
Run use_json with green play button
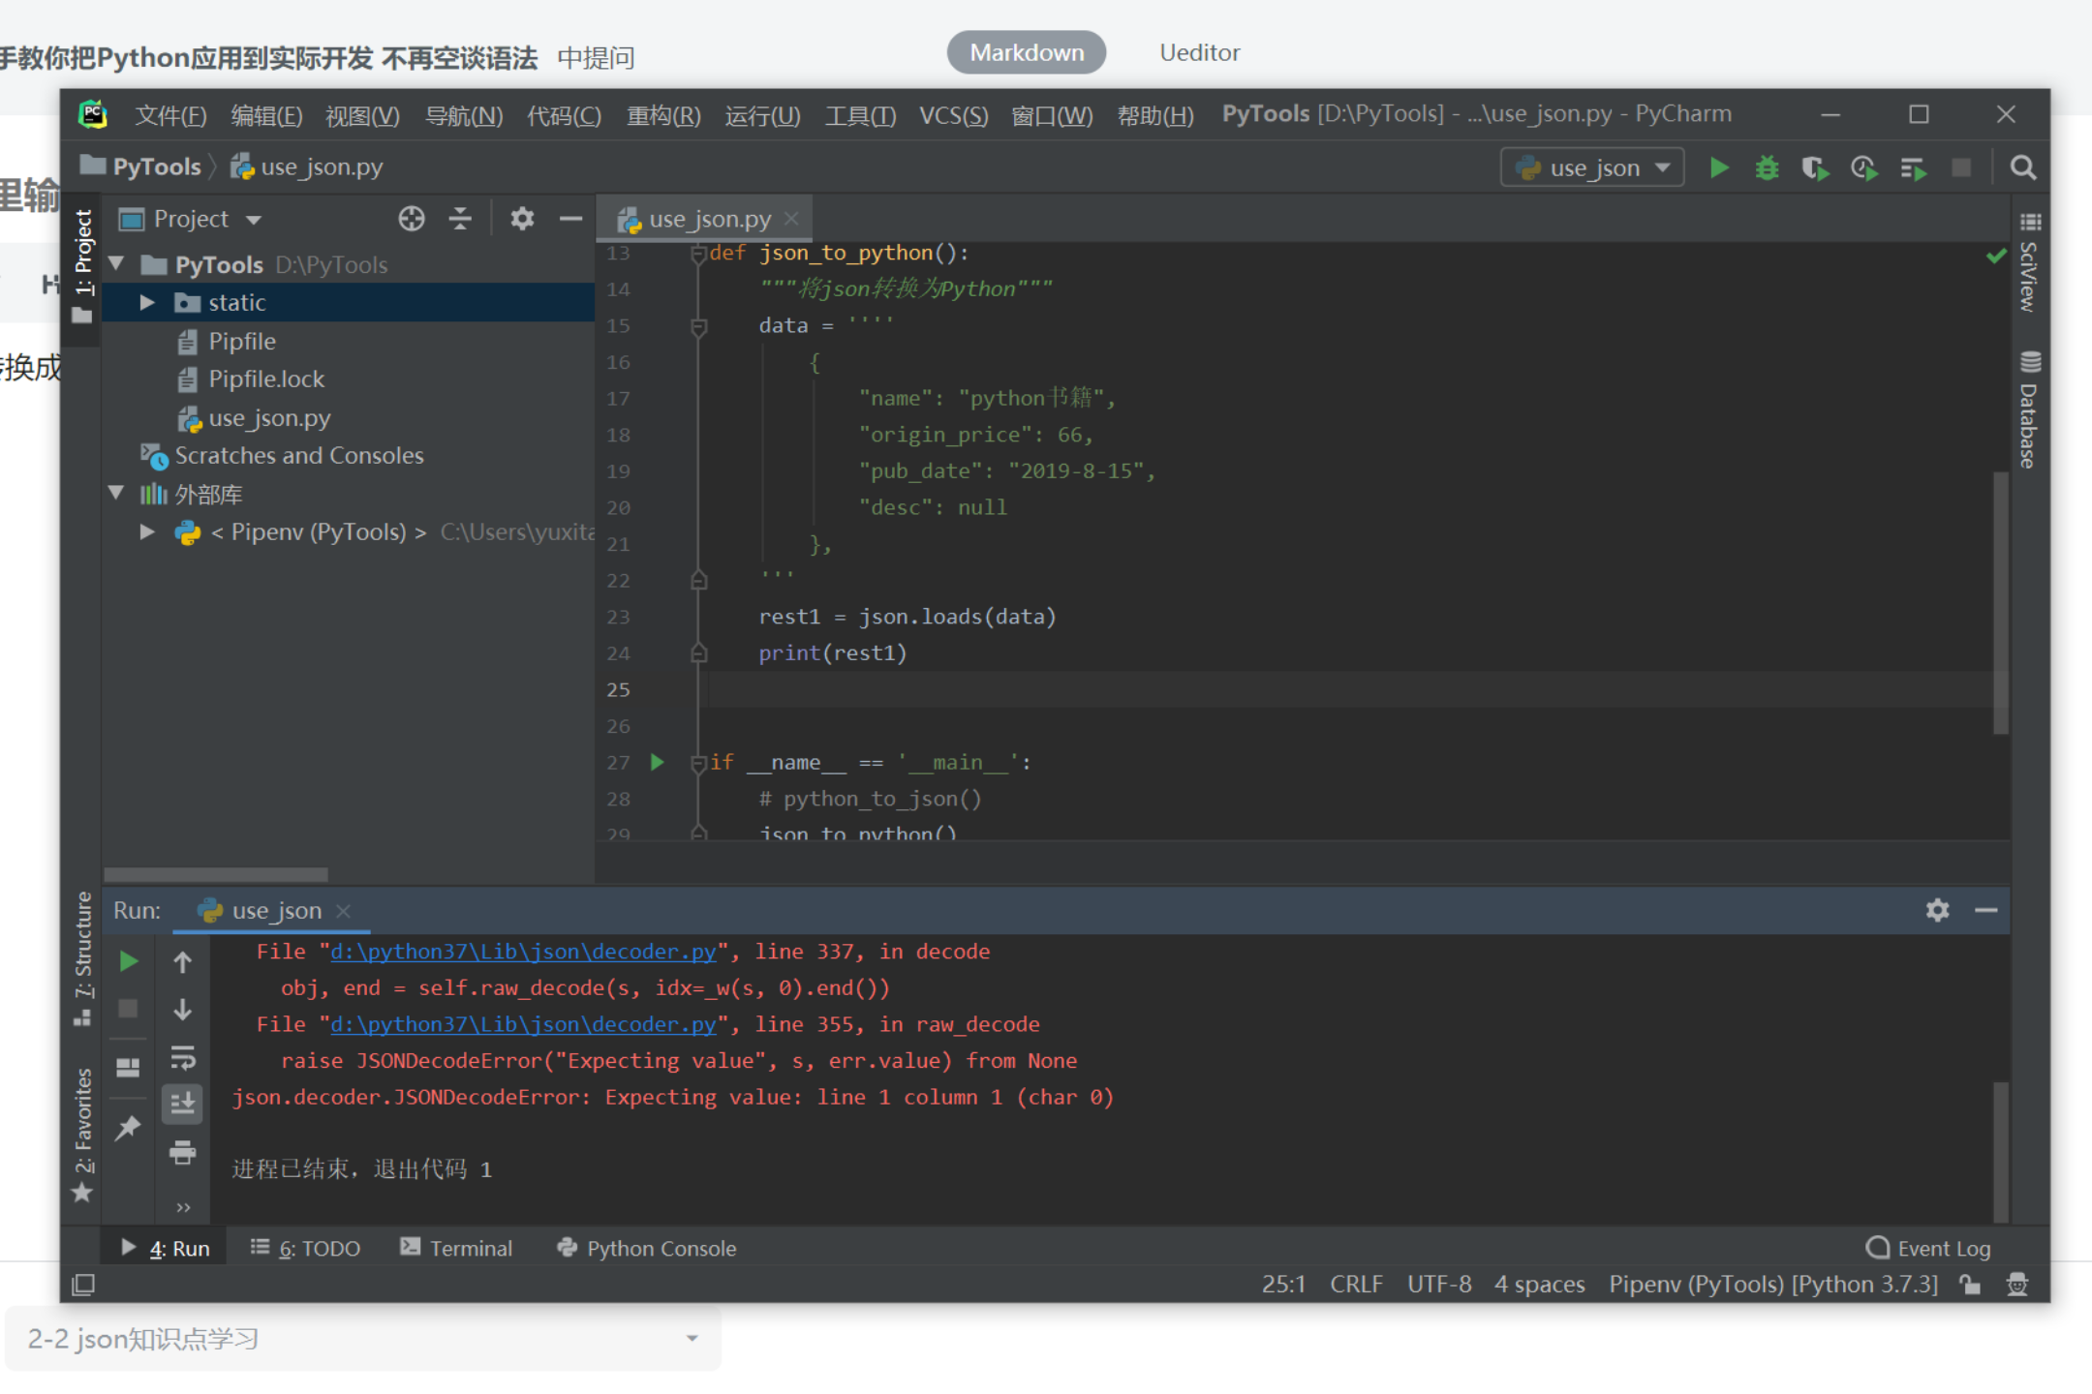point(1719,168)
